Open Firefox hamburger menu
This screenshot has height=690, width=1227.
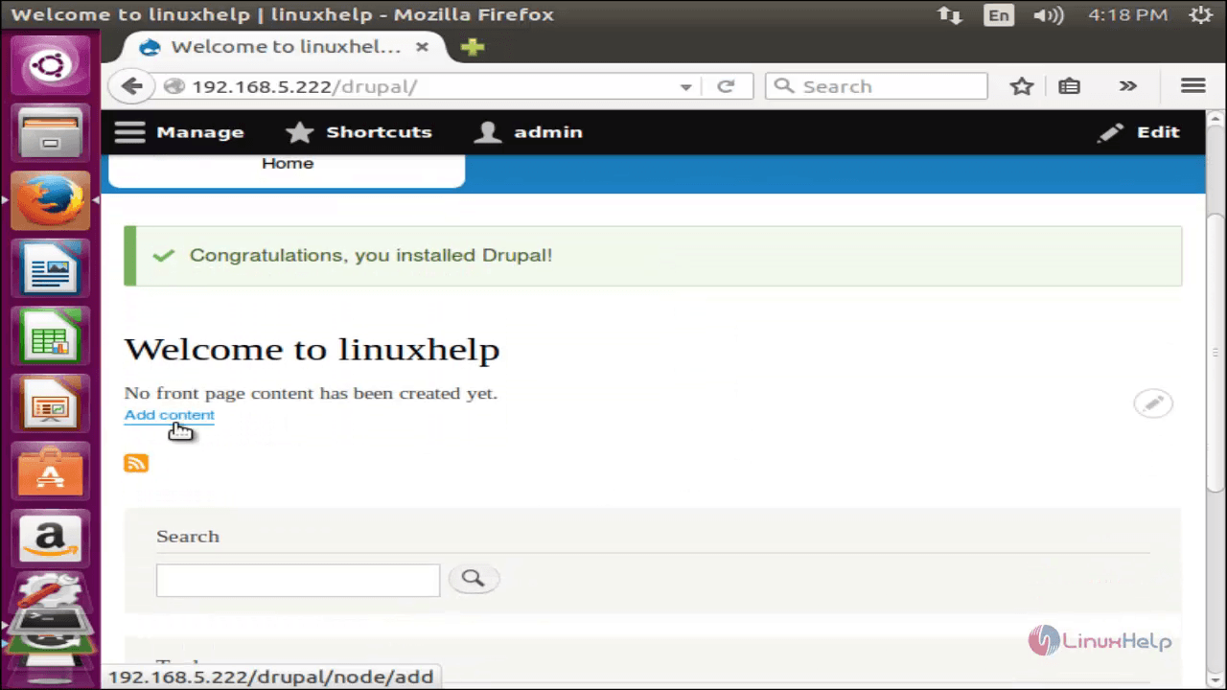point(1193,86)
